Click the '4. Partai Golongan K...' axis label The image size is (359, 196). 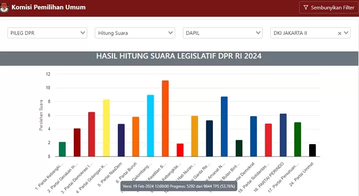(92, 178)
